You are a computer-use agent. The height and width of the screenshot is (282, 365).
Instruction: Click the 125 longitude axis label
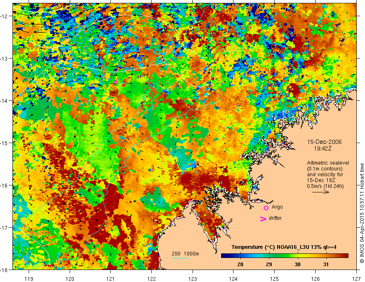[x=274, y=279]
